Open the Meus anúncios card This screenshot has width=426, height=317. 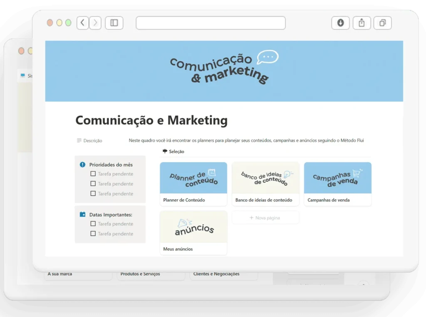pyautogui.click(x=193, y=233)
